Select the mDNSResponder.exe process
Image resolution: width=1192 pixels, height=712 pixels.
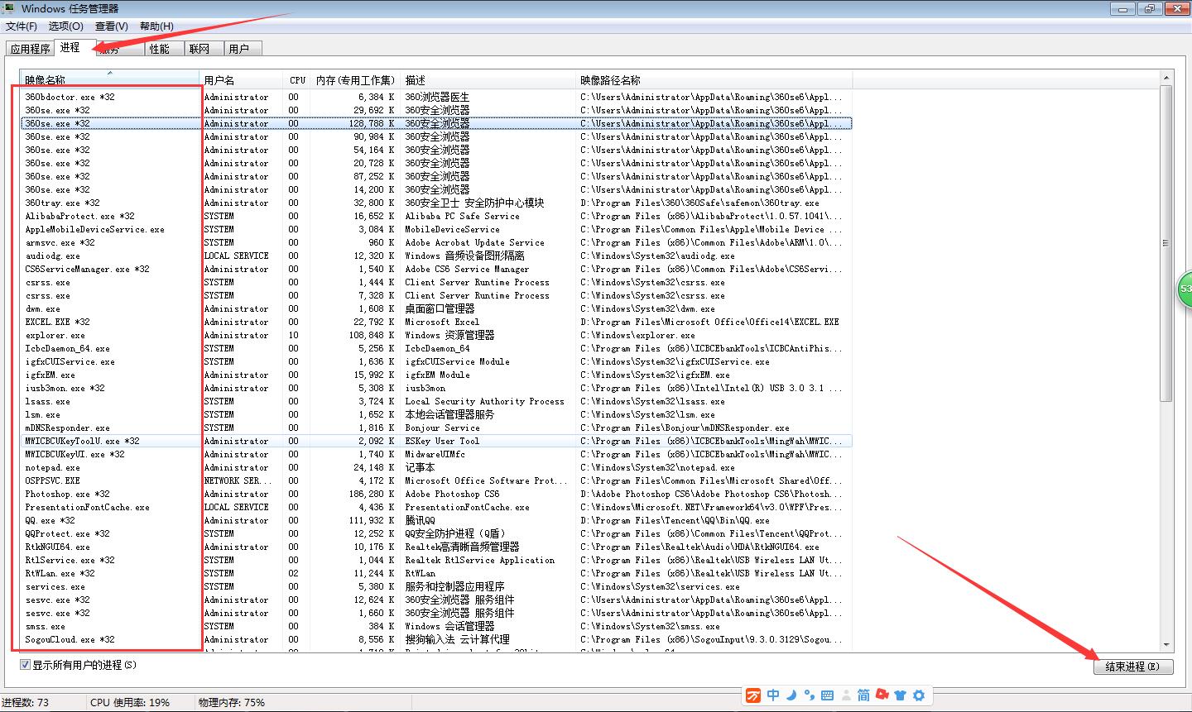436,428
